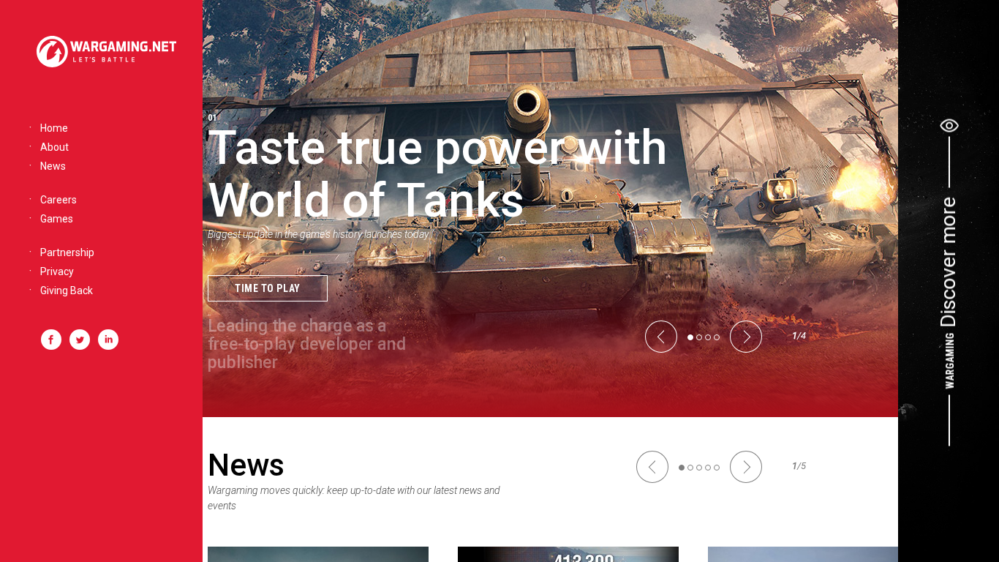Select the third News pagination dot

pyautogui.click(x=699, y=468)
